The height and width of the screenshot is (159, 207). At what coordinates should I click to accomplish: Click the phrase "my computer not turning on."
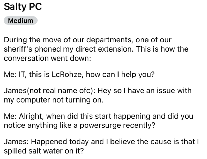54,100
